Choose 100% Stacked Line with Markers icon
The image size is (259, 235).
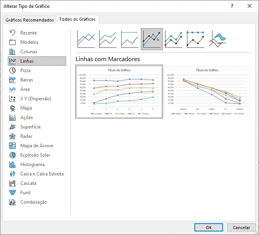(x=195, y=39)
